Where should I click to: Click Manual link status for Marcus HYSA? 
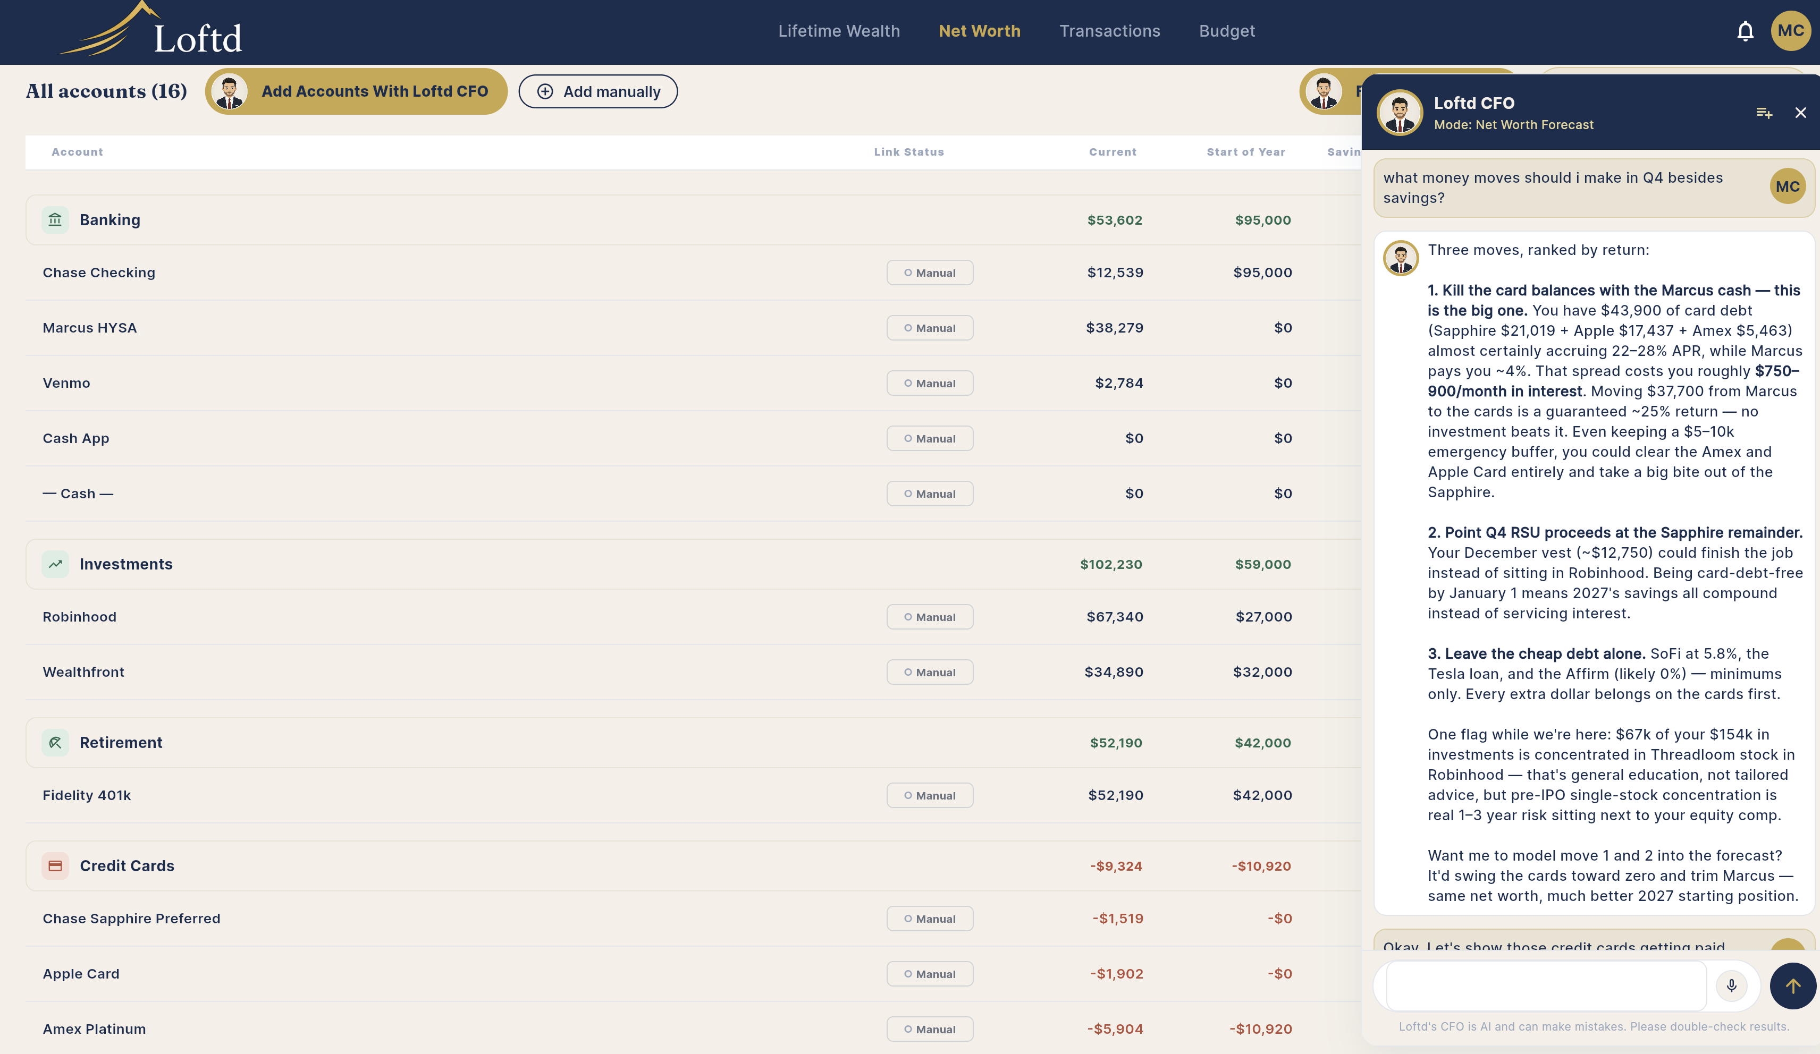(x=930, y=328)
